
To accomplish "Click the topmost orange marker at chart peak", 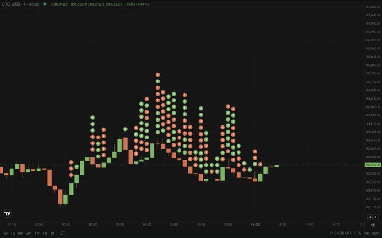I will pyautogui.click(x=158, y=75).
